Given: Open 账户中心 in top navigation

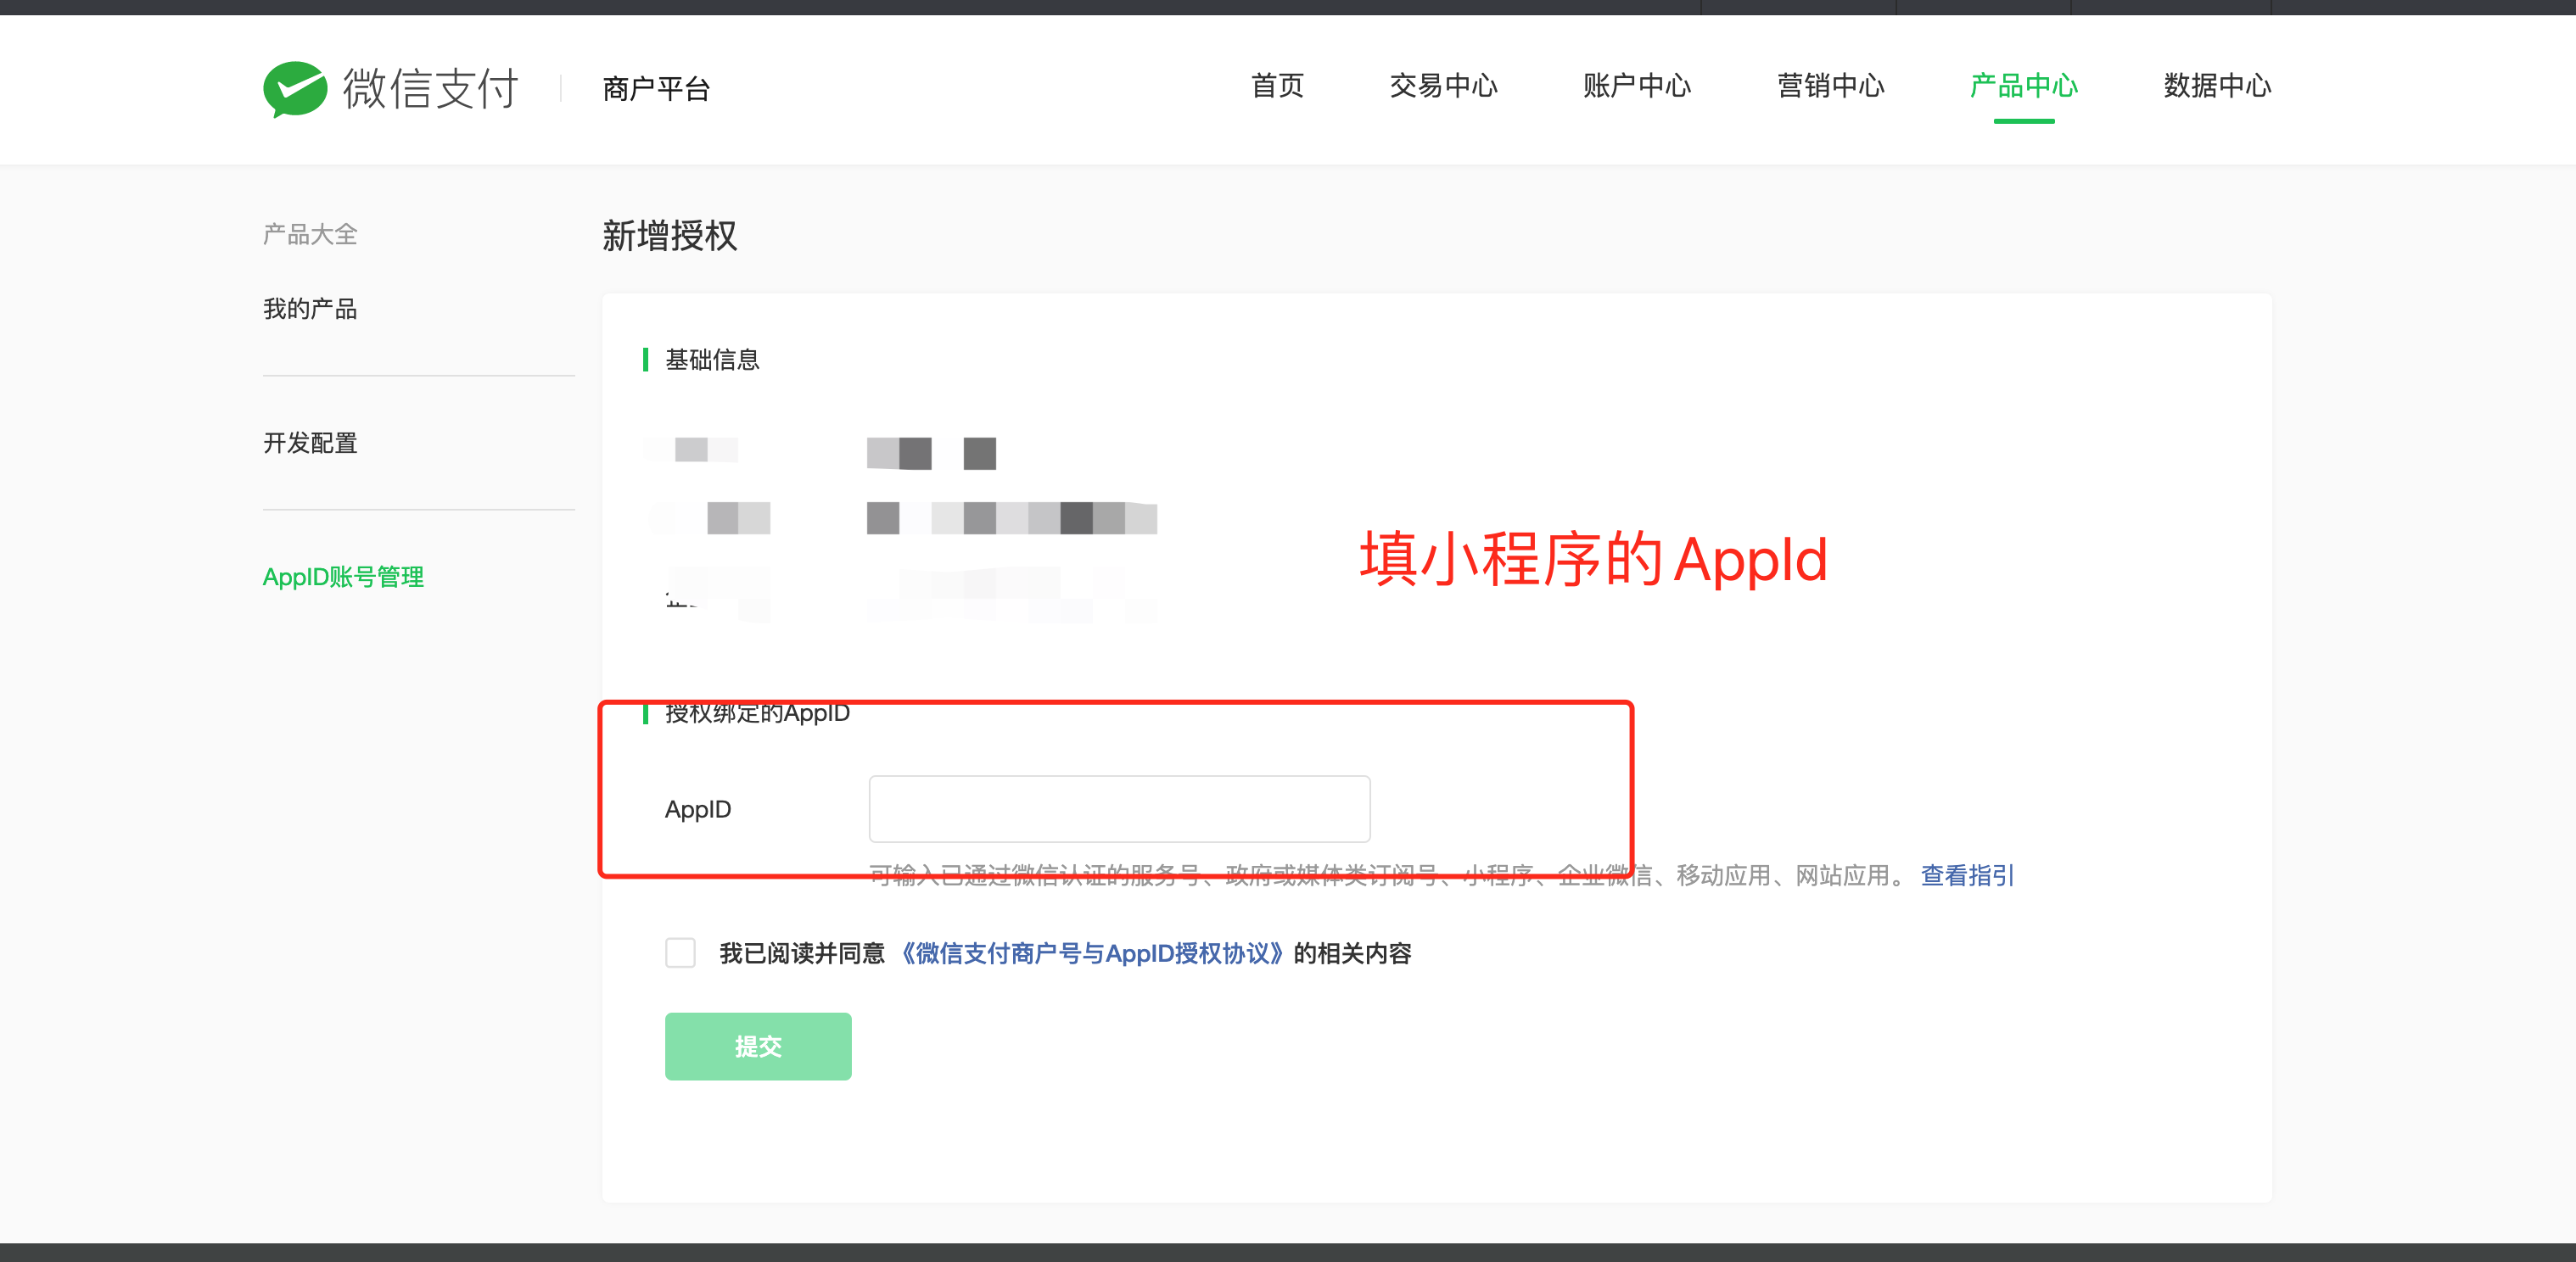Looking at the screenshot, I should [1637, 86].
